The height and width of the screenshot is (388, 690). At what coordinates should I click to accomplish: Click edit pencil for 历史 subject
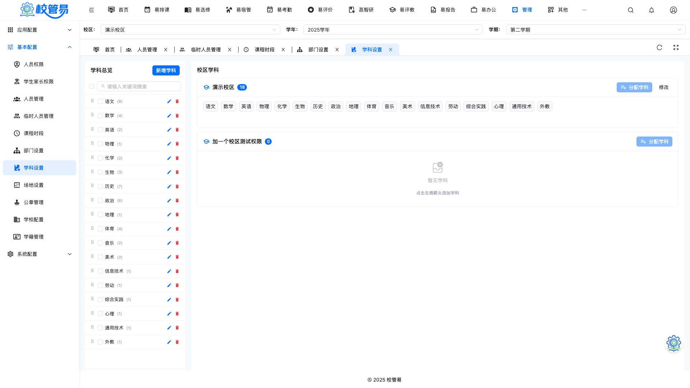[169, 186]
